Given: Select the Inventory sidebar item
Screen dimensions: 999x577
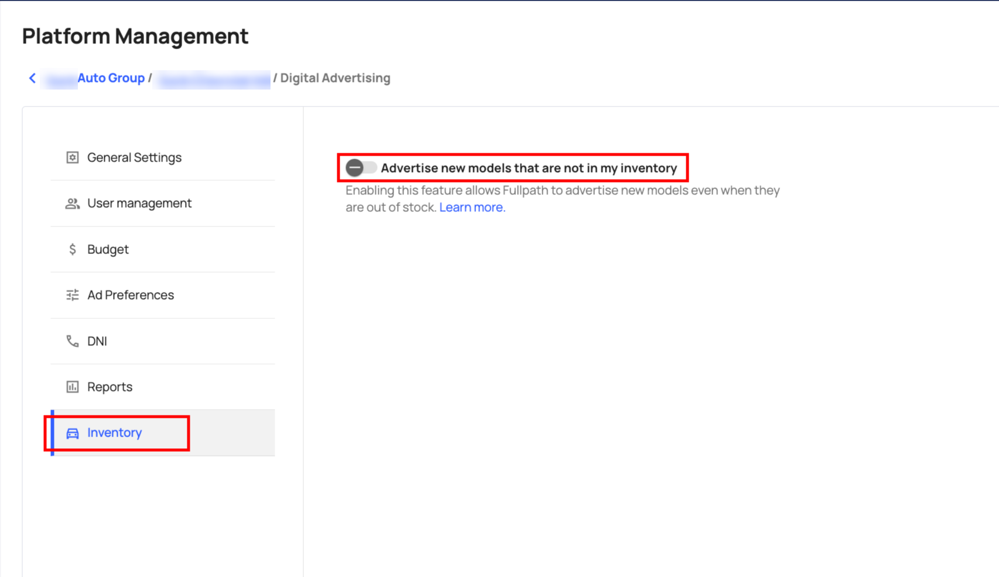Looking at the screenshot, I should coord(114,432).
